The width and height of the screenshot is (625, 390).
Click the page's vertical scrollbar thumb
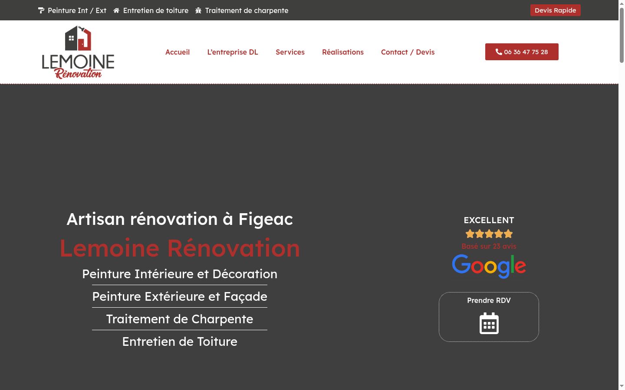pos(622,36)
